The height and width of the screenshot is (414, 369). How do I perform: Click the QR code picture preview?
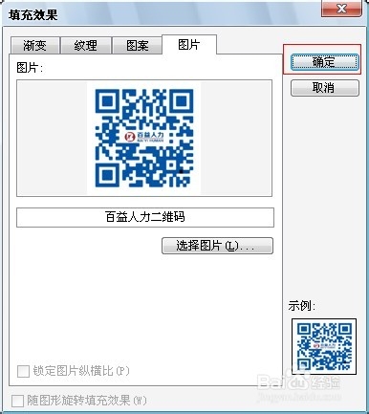144,138
